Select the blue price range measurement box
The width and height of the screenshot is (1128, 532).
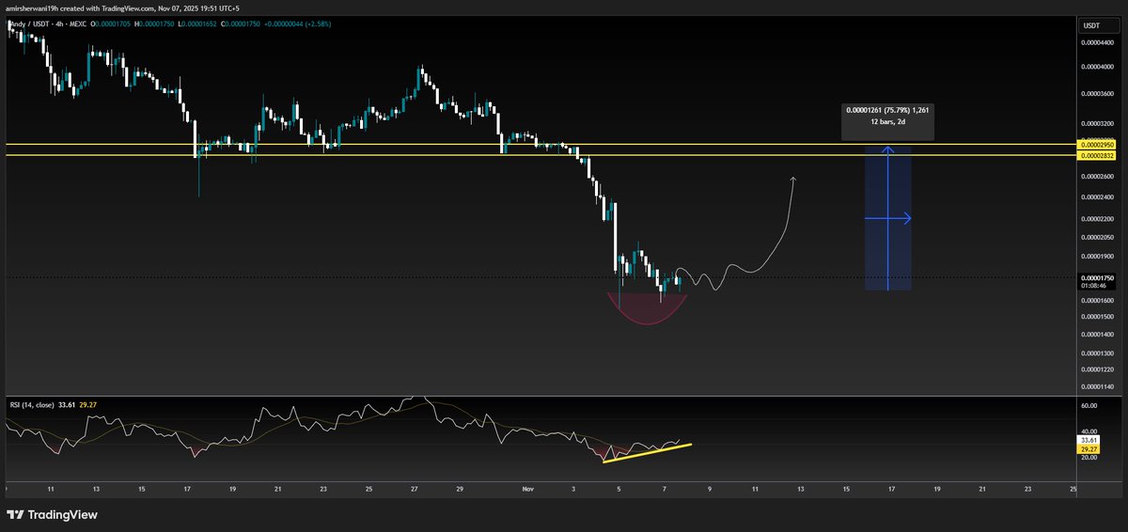click(x=887, y=218)
